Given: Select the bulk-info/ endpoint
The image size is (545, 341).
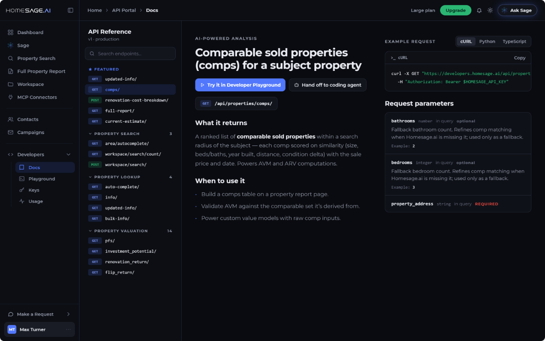Looking at the screenshot, I should point(130,219).
